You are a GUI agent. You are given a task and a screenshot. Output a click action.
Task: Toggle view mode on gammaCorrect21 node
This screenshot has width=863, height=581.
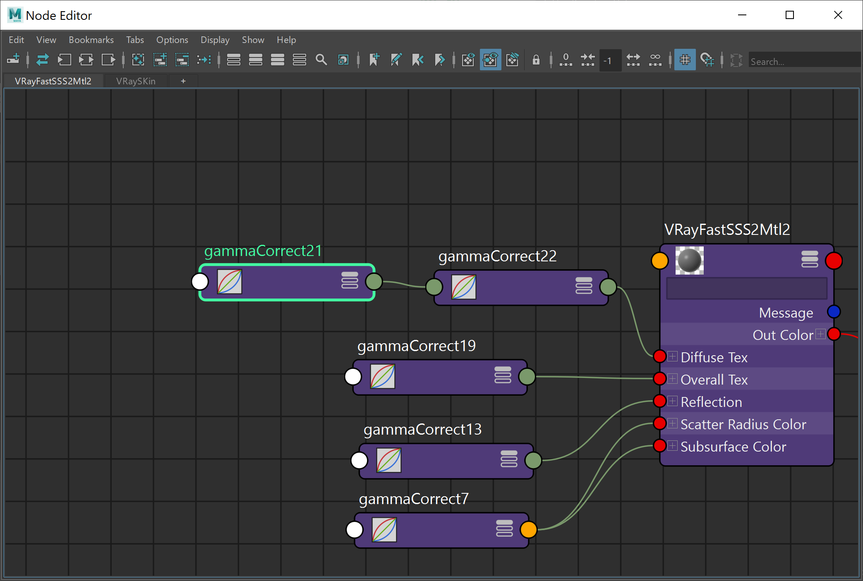(350, 280)
